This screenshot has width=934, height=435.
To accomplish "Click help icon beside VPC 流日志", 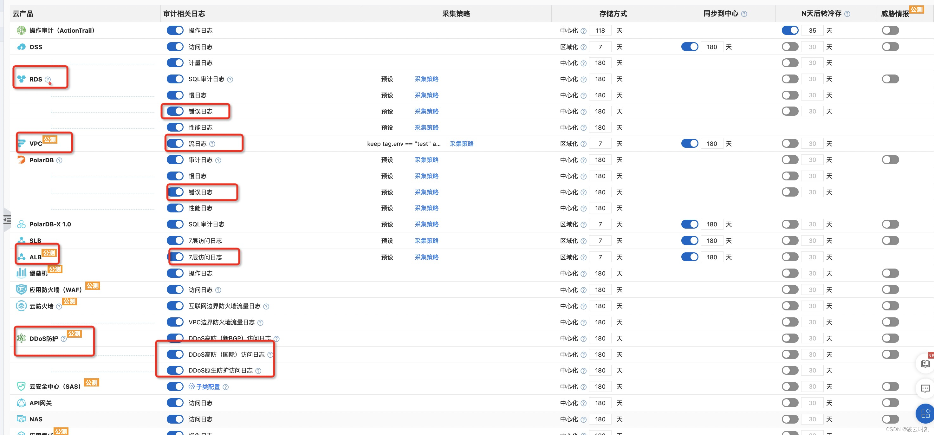I will pyautogui.click(x=212, y=144).
